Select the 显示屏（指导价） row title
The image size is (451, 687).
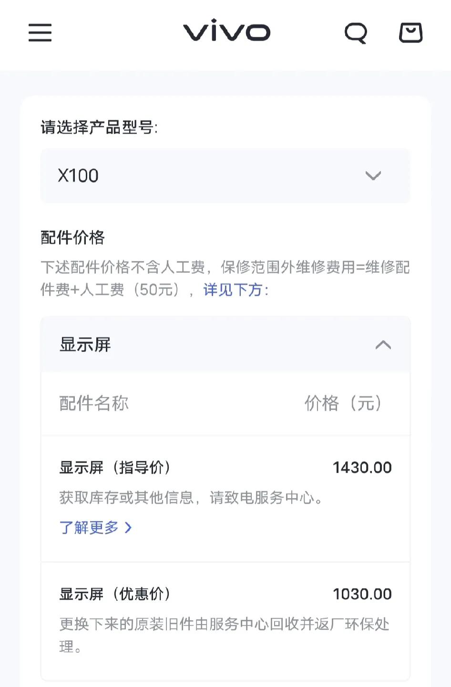115,468
